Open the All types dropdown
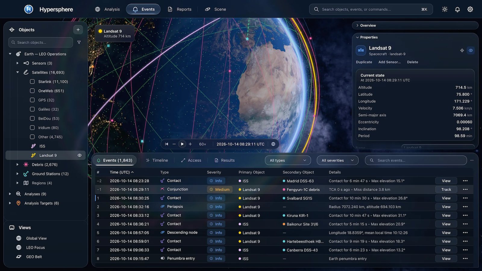Image resolution: width=482 pixels, height=271 pixels. pyautogui.click(x=288, y=160)
